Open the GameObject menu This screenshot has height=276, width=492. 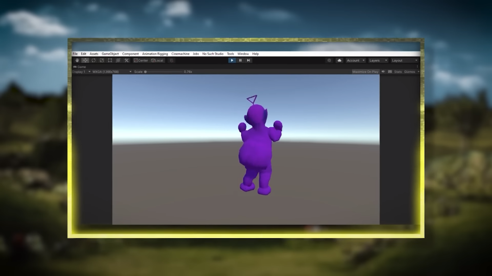[110, 54]
